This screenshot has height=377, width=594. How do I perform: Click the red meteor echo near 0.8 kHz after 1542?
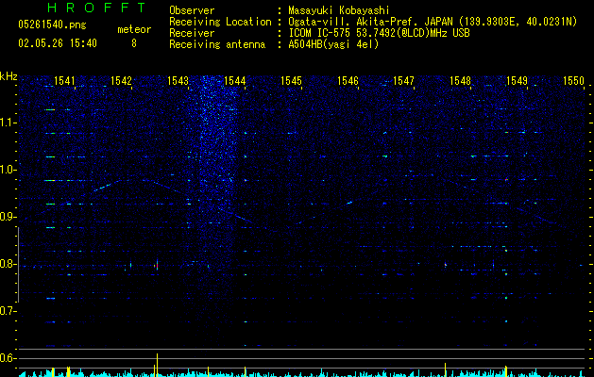click(157, 265)
